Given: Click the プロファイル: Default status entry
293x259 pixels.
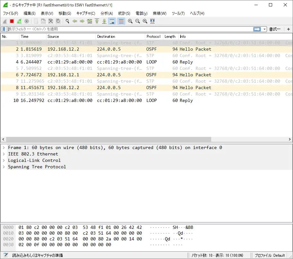Looking at the screenshot, I should click(x=270, y=255).
